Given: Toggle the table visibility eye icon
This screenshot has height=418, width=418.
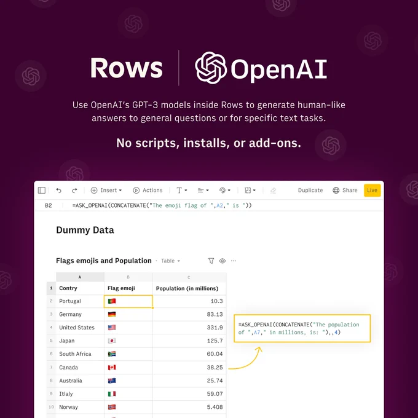Looking at the screenshot, I should tap(223, 261).
